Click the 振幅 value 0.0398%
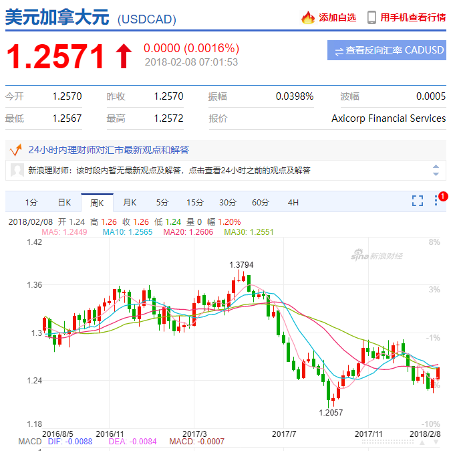Image resolution: width=453 pixels, height=451 pixels. pyautogui.click(x=295, y=96)
